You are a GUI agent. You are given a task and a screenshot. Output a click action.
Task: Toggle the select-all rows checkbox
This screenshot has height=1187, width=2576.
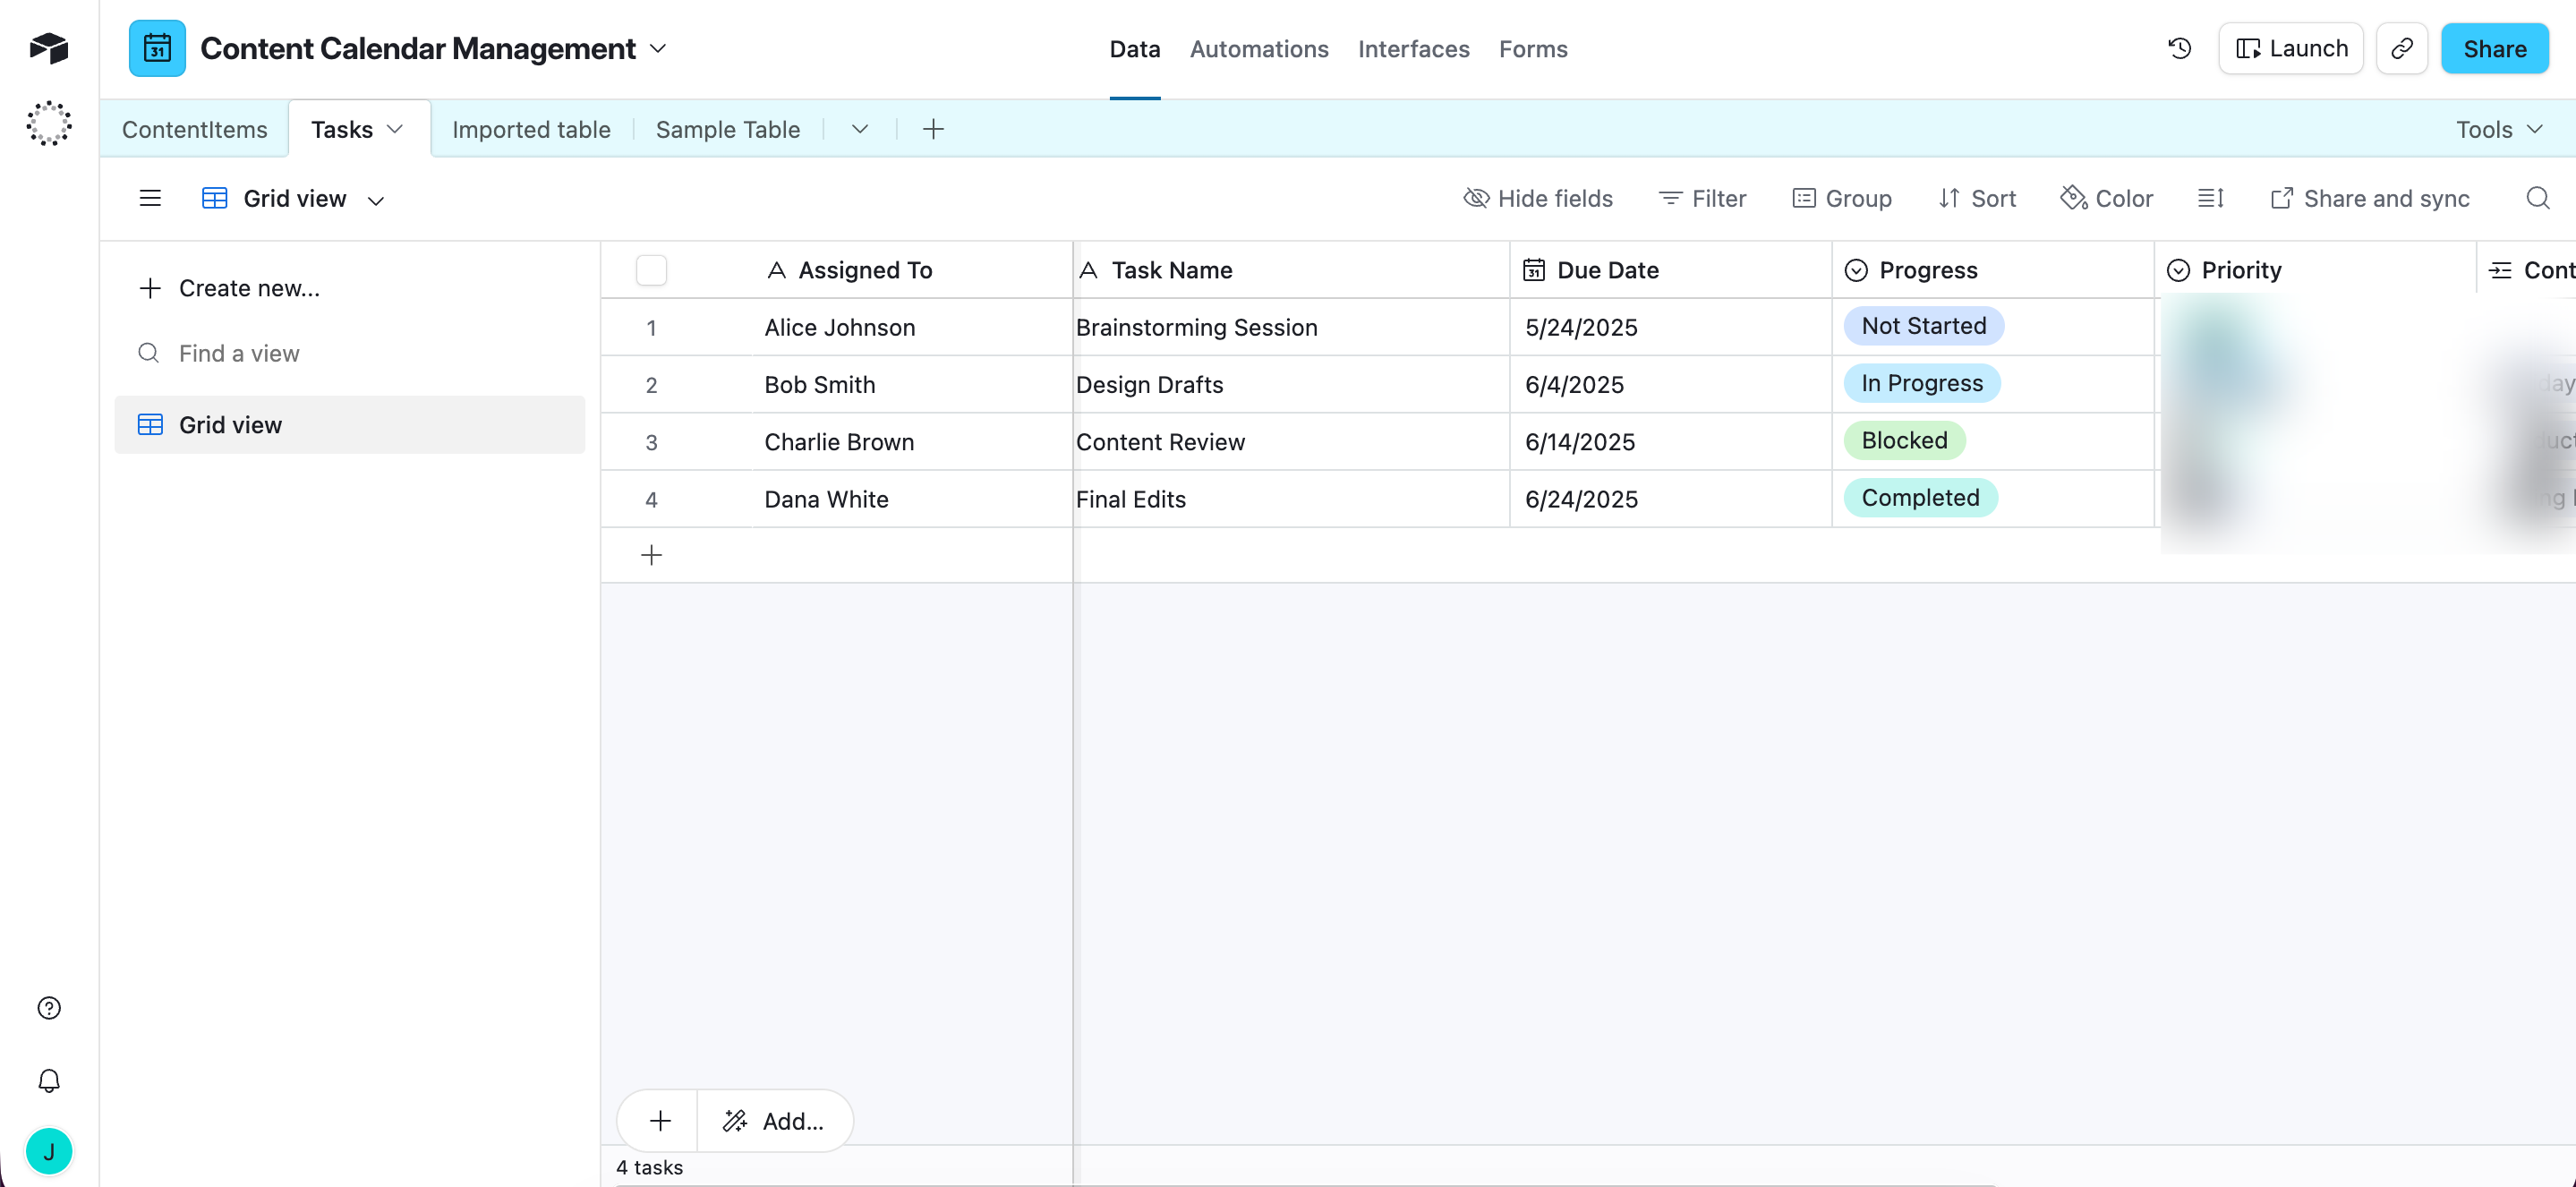(651, 270)
